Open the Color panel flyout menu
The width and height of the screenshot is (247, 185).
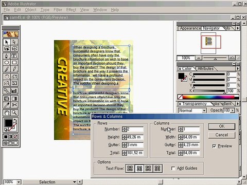point(238,69)
